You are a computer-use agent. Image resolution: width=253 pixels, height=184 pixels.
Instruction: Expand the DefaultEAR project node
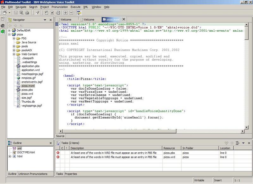(9, 30)
